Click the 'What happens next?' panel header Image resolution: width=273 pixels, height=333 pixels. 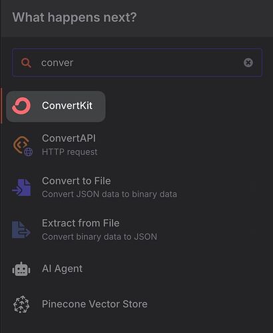(75, 17)
